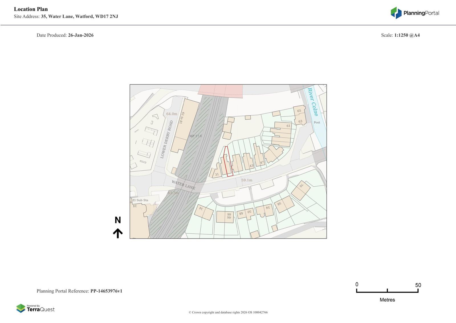Click the LOWER DERBY ROAD label
The width and height of the screenshot is (456, 323).
[x=167, y=139]
